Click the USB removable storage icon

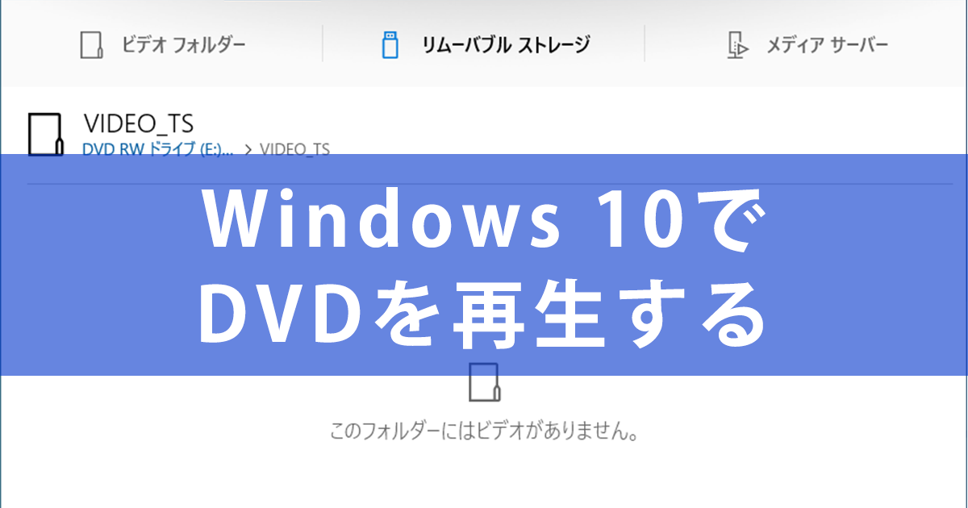tap(390, 45)
